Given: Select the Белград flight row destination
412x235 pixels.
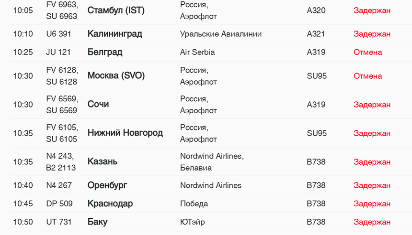Looking at the screenshot, I should (x=105, y=52).
